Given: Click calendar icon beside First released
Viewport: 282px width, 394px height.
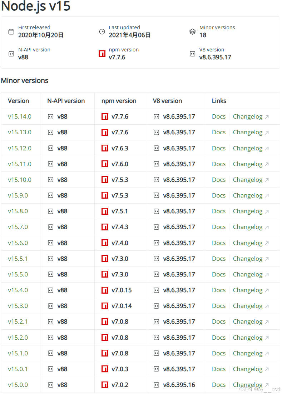Looking at the screenshot, I should tap(11, 32).
